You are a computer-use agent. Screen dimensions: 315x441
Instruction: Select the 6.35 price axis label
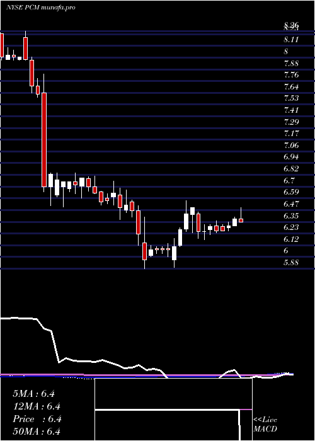291,216
